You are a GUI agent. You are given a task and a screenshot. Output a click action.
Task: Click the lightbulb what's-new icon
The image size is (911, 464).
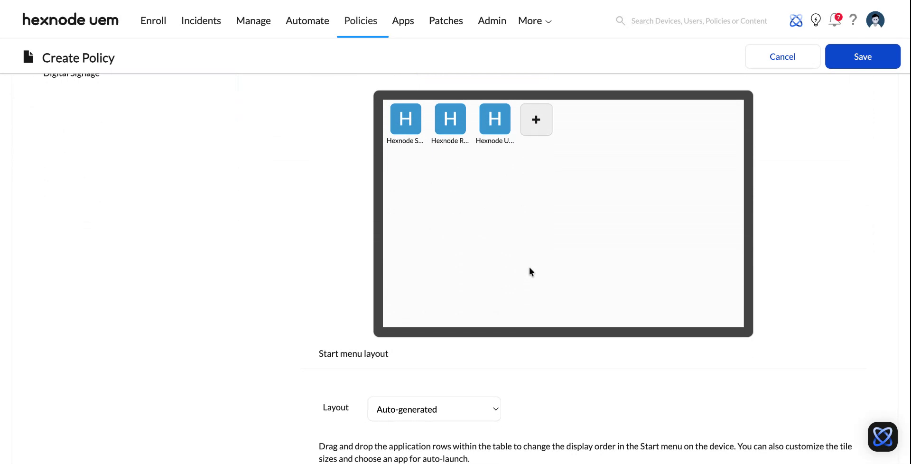coord(816,20)
